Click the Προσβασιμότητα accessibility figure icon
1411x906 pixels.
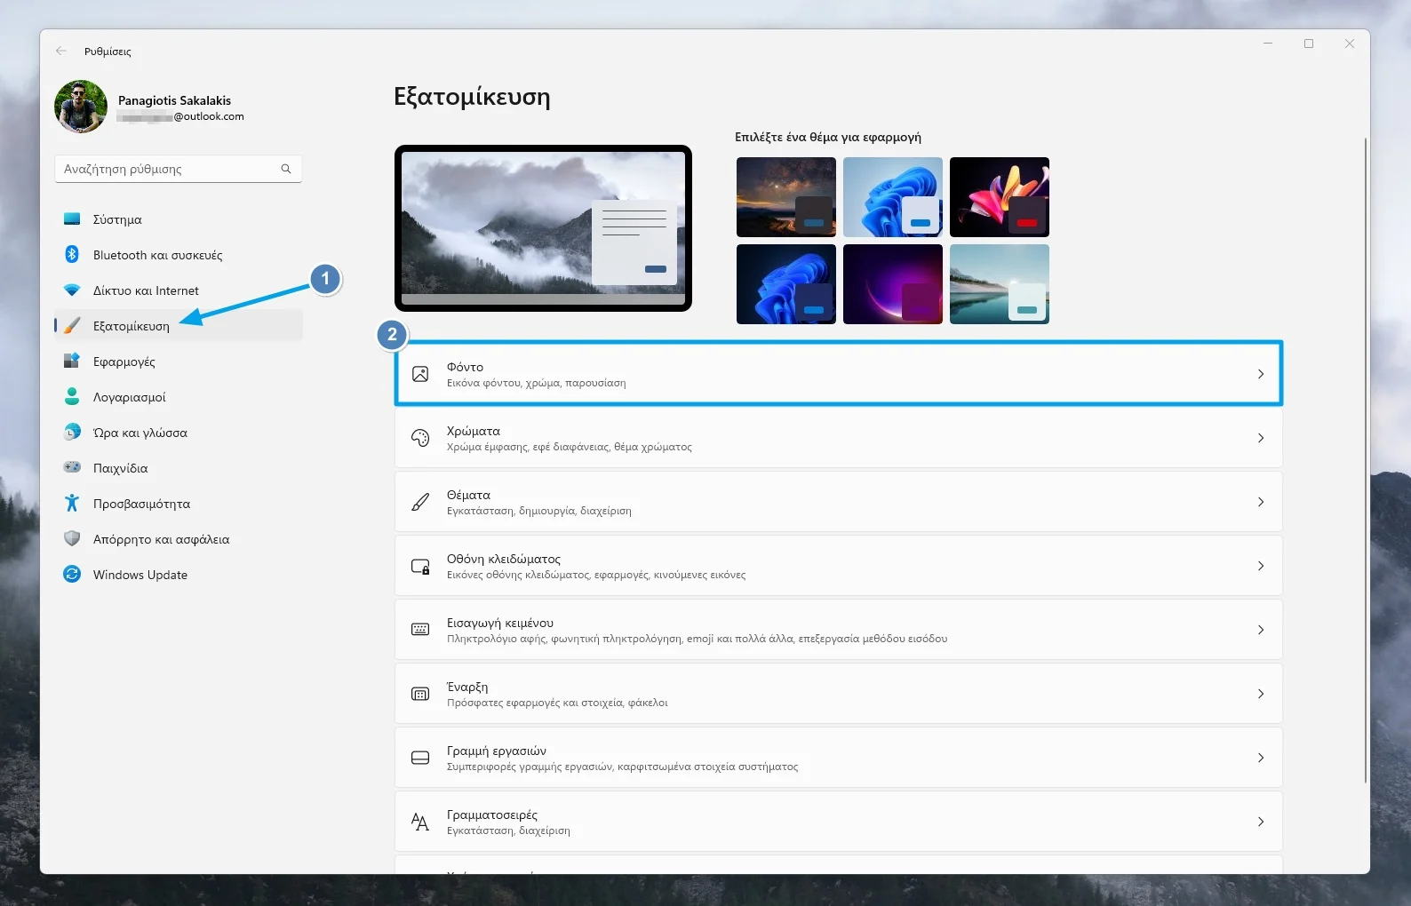[72, 504]
